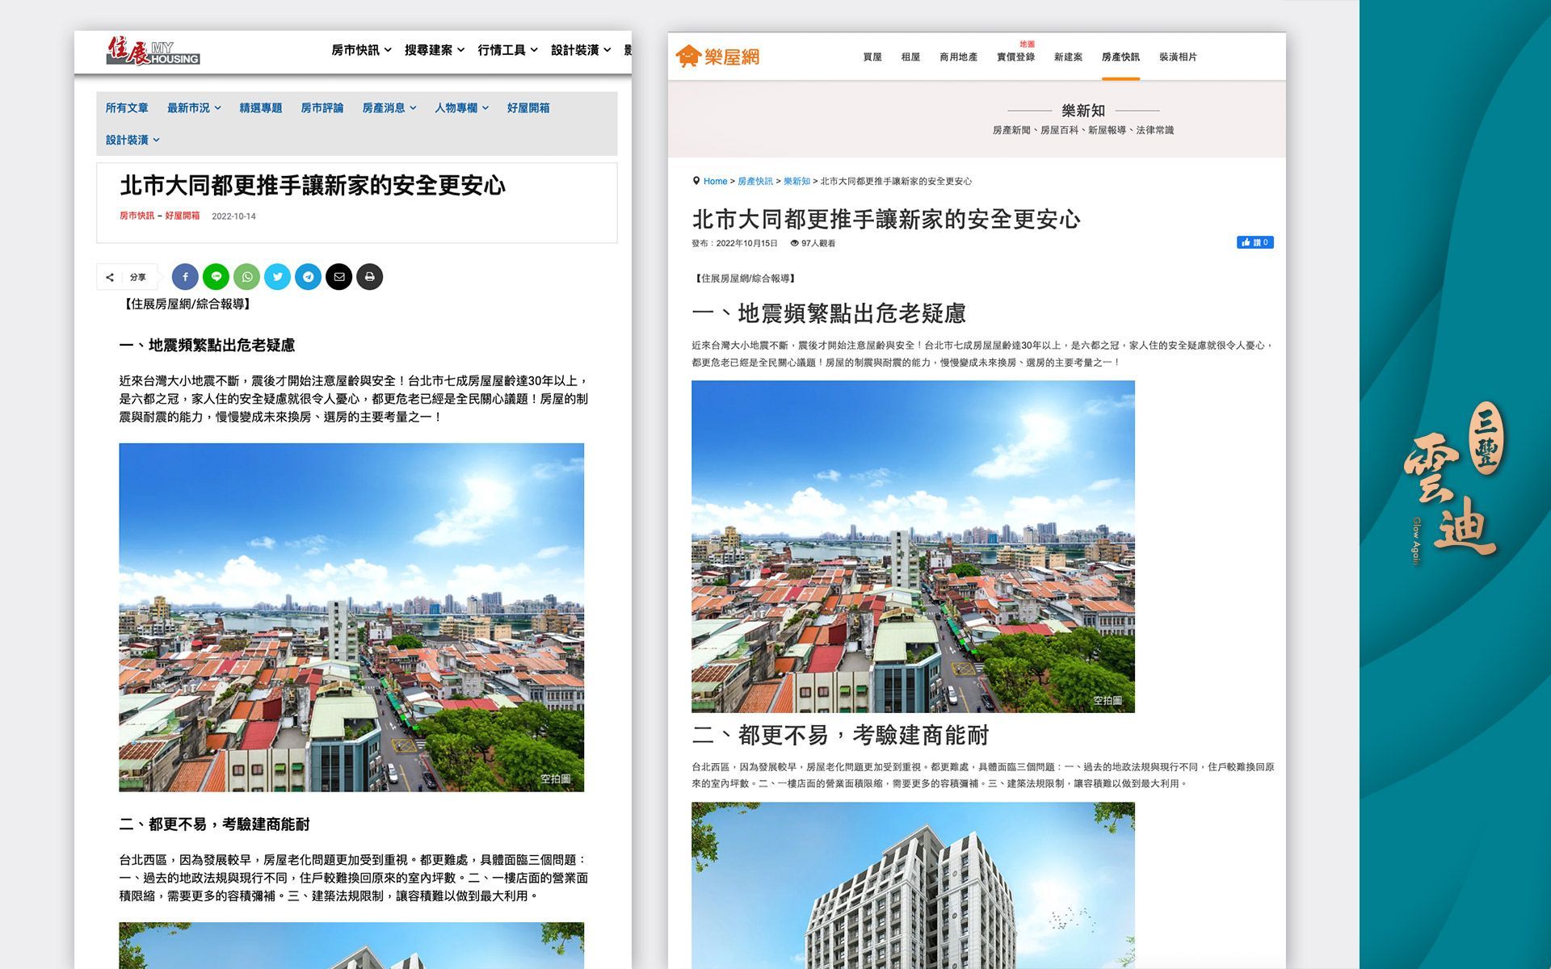Click the Home breadcrumb link
Image resolution: width=1551 pixels, height=969 pixels.
click(x=714, y=181)
